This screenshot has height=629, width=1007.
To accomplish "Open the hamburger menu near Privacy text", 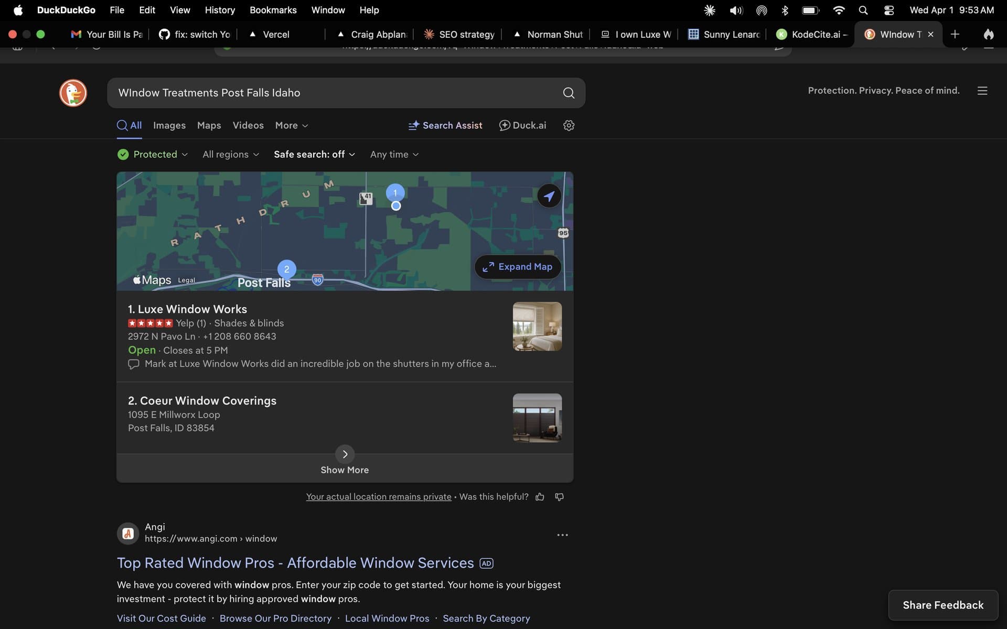I will tap(982, 90).
